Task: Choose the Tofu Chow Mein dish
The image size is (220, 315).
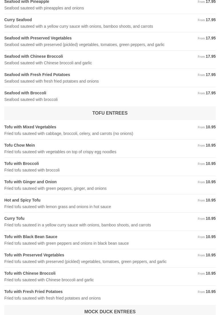Action: 19,145
